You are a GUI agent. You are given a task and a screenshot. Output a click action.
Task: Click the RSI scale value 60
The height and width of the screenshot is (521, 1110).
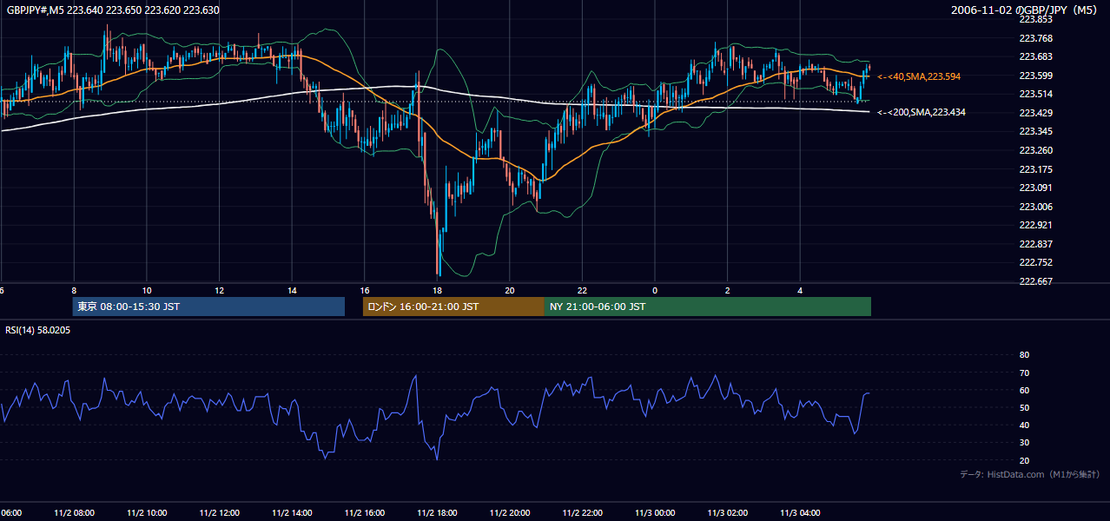pyautogui.click(x=1024, y=390)
